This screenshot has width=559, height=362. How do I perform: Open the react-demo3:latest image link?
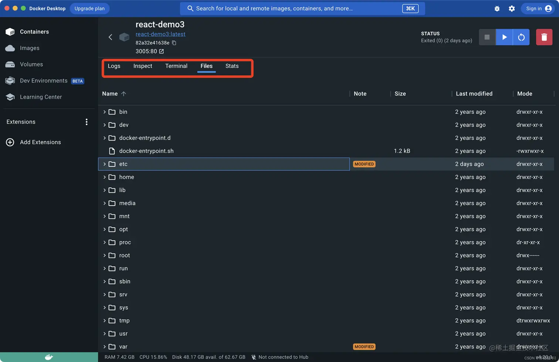(160, 34)
